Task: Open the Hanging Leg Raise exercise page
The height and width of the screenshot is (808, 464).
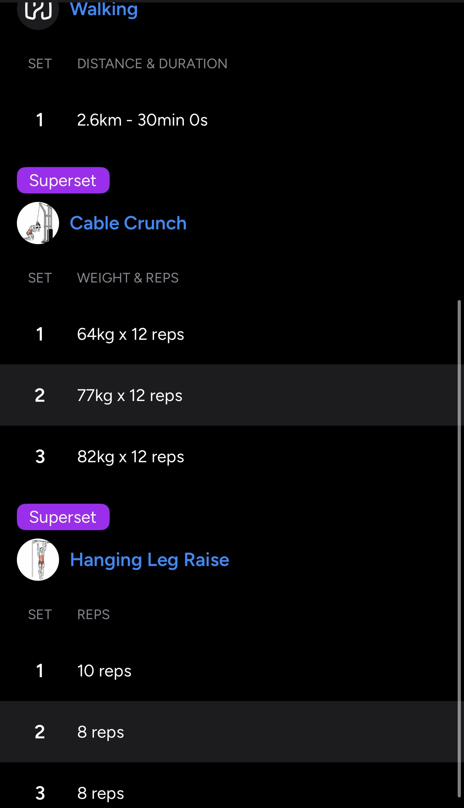Action: (150, 560)
